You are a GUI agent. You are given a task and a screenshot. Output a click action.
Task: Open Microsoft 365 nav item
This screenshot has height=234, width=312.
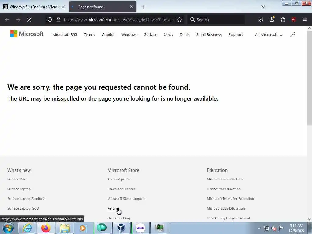point(65,35)
